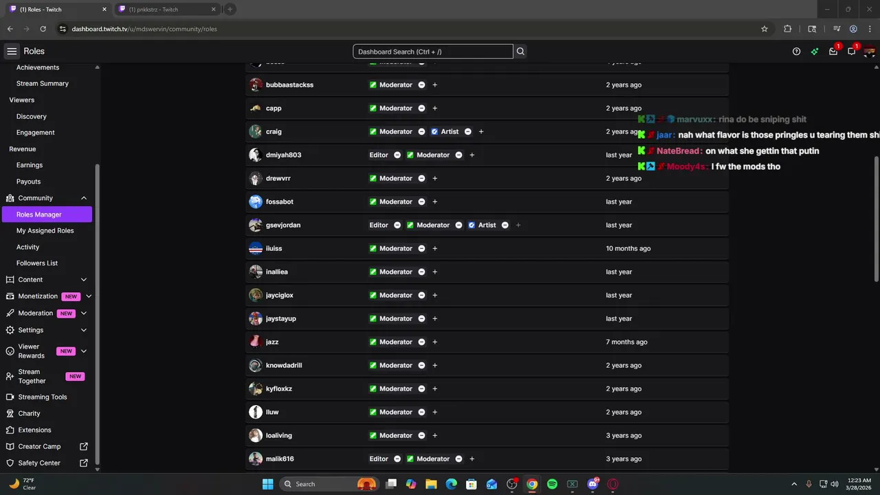Screen dimensions: 880x495
Task: Open Earnings under Revenue
Action: pyautogui.click(x=30, y=165)
